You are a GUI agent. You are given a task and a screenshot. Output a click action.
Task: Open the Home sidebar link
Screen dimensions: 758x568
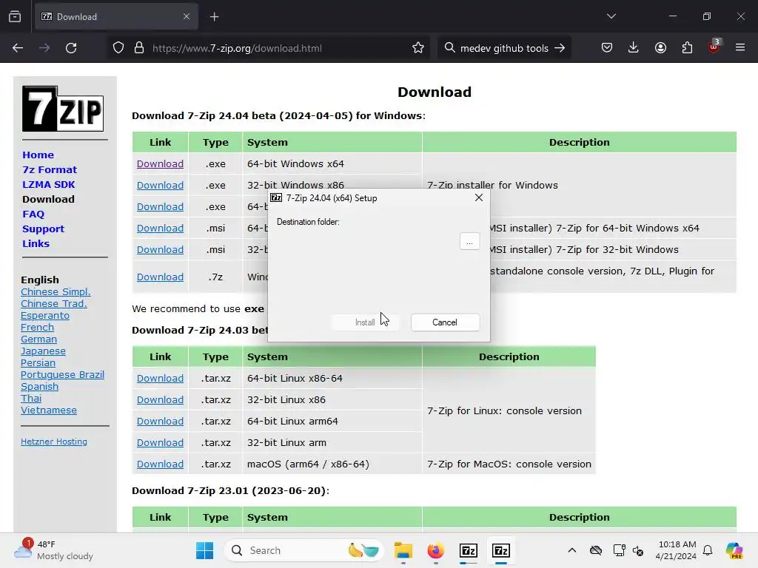coord(38,155)
